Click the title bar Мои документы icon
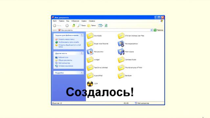Image resolution: width=210 pixels, height=118 pixels. click(53, 17)
